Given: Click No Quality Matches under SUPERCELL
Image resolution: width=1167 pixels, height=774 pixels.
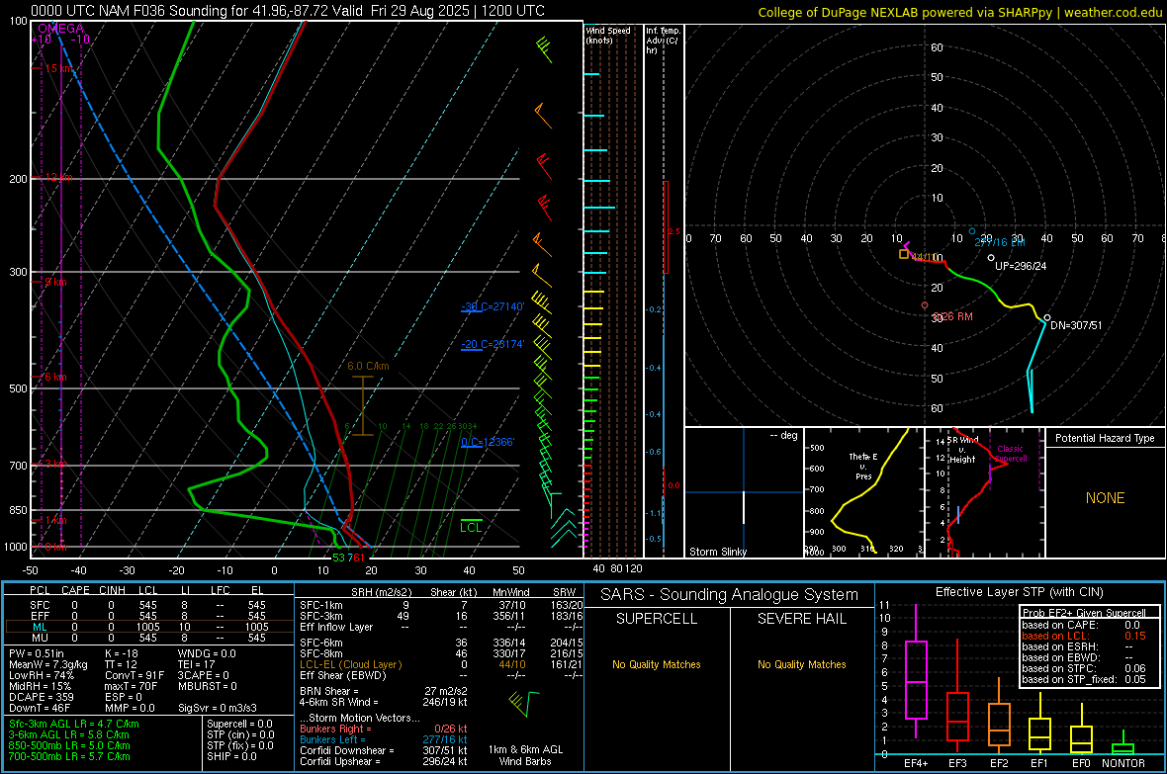Looking at the screenshot, I should (x=657, y=664).
